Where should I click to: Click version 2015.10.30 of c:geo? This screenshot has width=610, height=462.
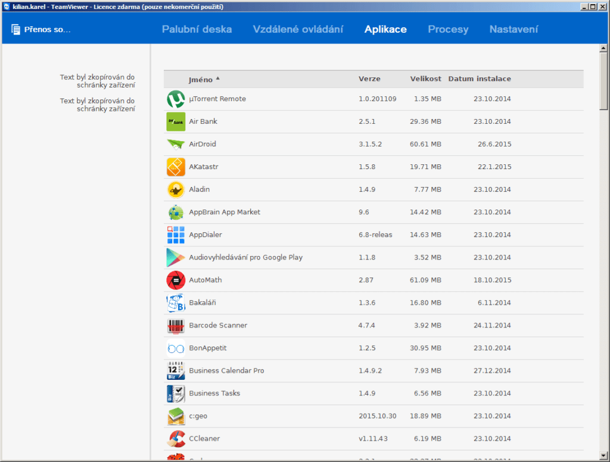(377, 416)
